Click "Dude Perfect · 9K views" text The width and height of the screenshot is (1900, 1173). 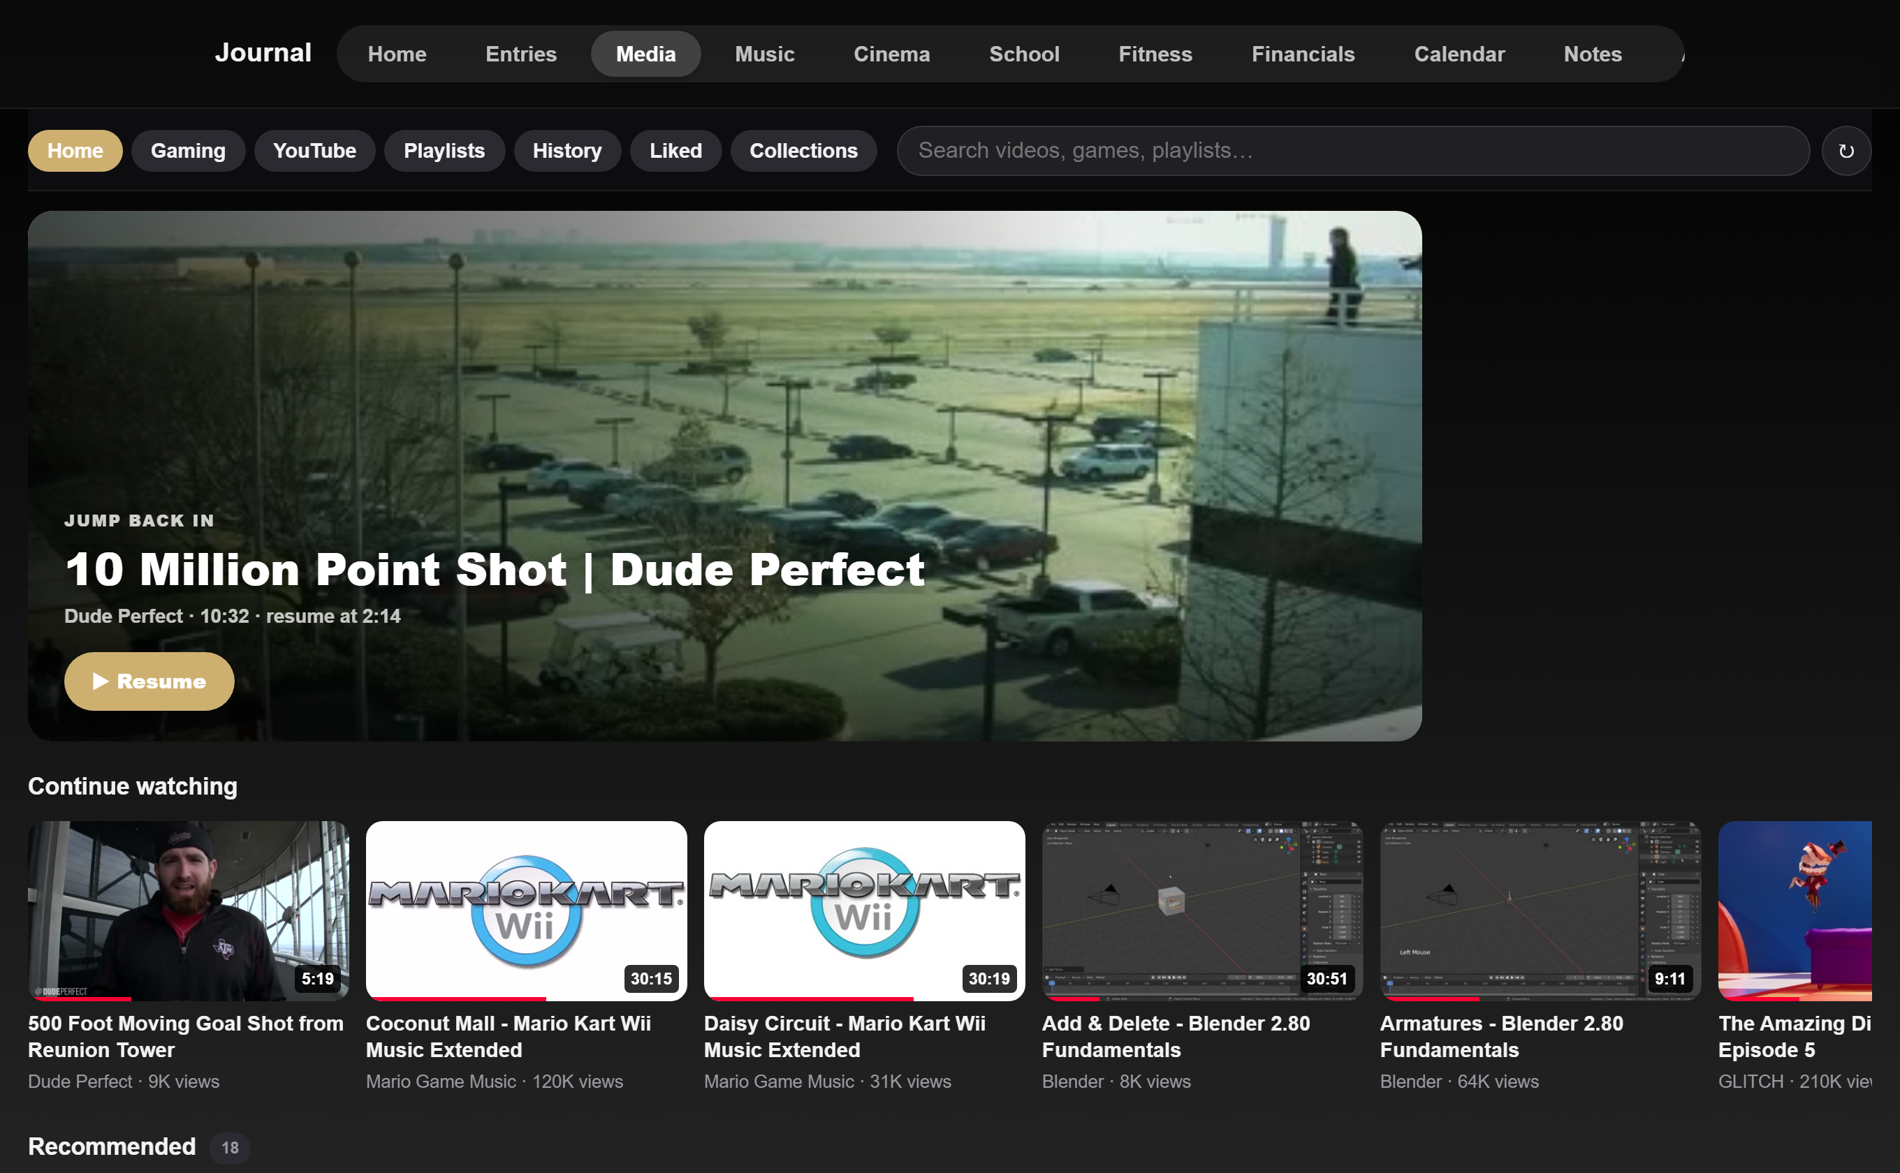tap(124, 1082)
